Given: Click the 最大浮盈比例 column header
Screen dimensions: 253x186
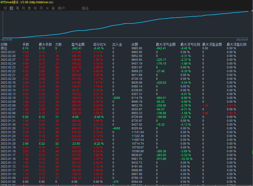Looking at the screenshot, I should (x=237, y=44).
